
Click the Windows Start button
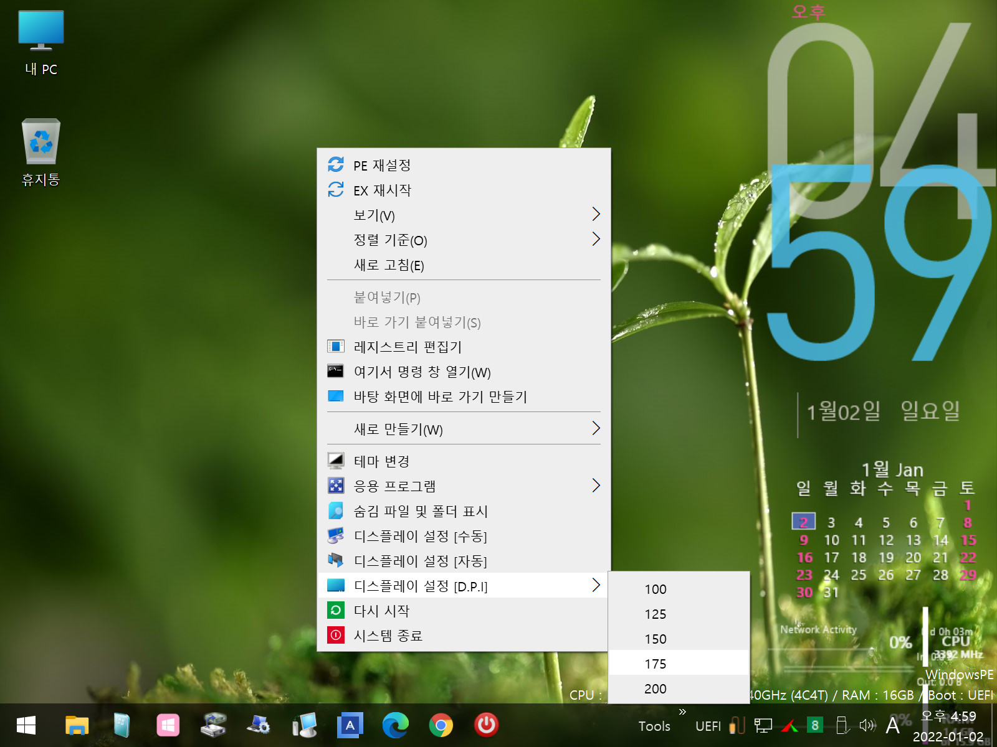coord(26,725)
